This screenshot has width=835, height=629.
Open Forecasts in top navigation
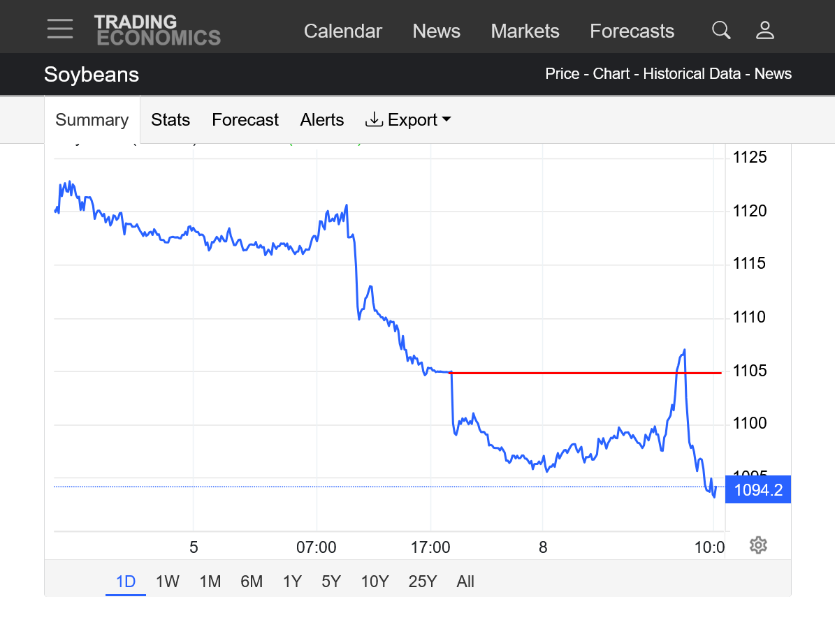click(632, 31)
